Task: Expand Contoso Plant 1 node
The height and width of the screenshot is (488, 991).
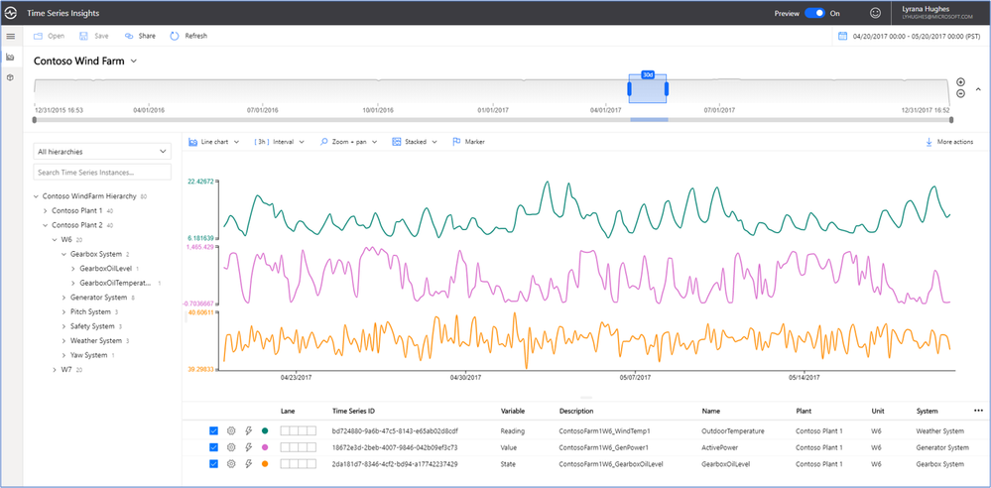Action: coord(46,210)
